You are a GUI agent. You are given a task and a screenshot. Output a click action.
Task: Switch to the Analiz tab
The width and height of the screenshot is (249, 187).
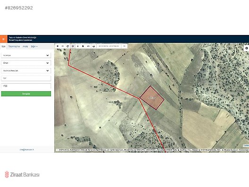25,46
